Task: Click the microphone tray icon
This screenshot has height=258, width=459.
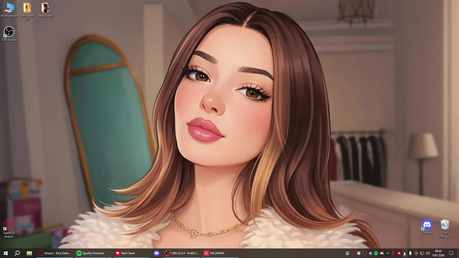Action: click(x=410, y=253)
